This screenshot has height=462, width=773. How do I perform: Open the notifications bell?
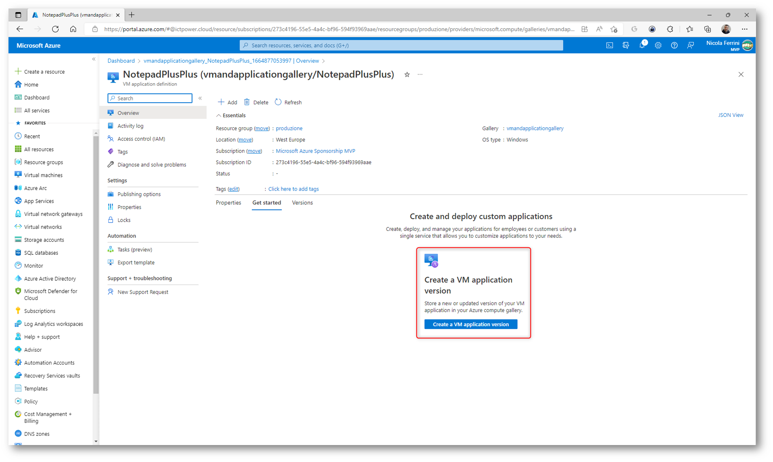(x=642, y=46)
